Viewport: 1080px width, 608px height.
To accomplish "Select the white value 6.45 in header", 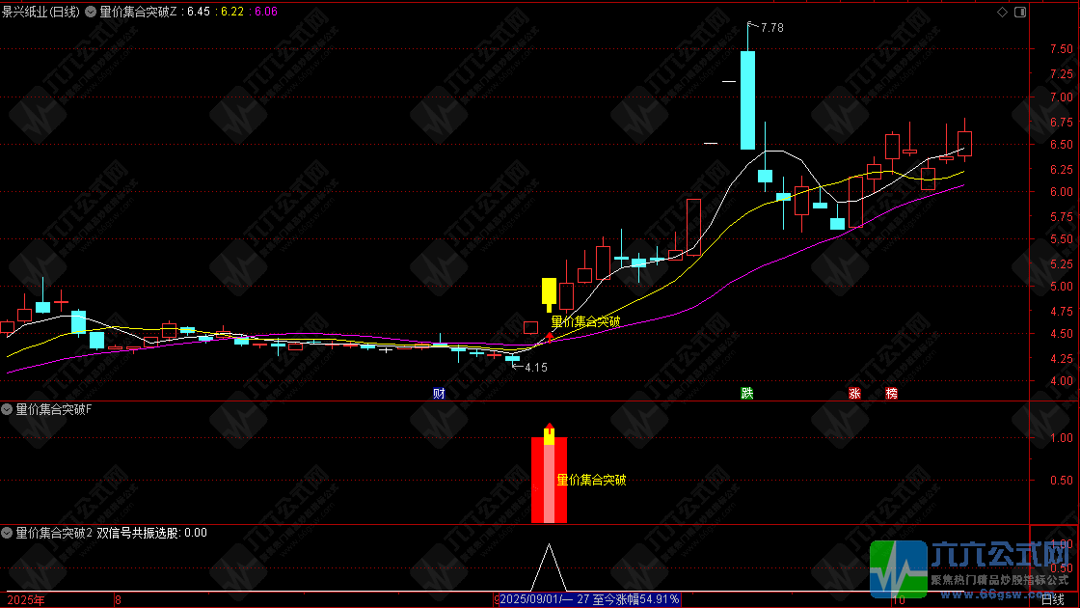I will pyautogui.click(x=199, y=12).
